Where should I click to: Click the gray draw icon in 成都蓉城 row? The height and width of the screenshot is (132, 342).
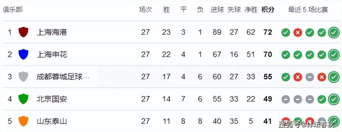pos(310,77)
